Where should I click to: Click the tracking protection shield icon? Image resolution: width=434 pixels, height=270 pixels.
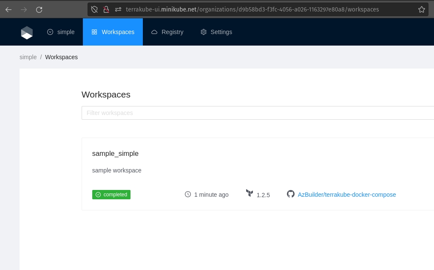point(95,9)
